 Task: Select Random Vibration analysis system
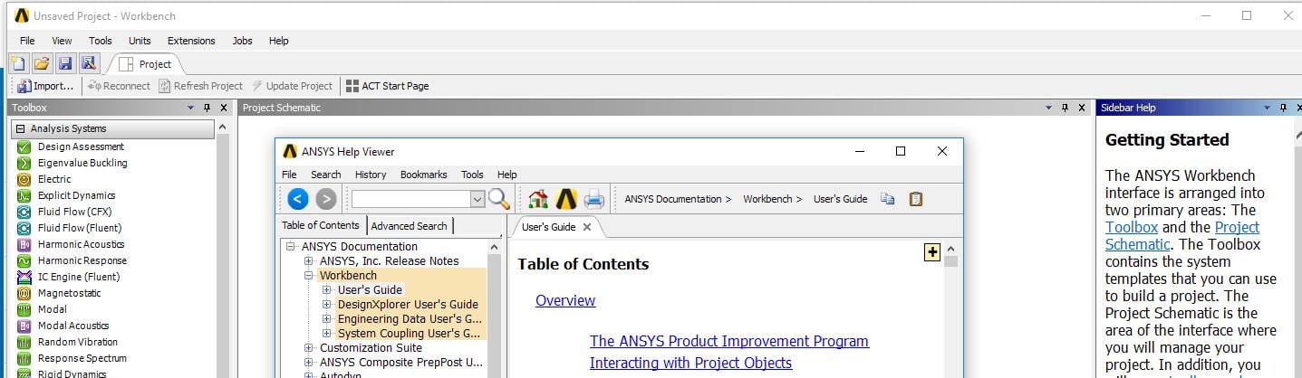[x=78, y=342]
